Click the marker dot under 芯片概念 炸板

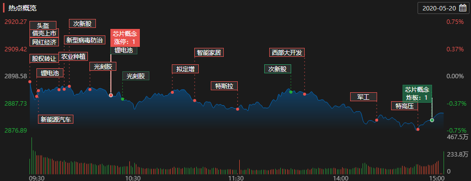tap(432, 120)
